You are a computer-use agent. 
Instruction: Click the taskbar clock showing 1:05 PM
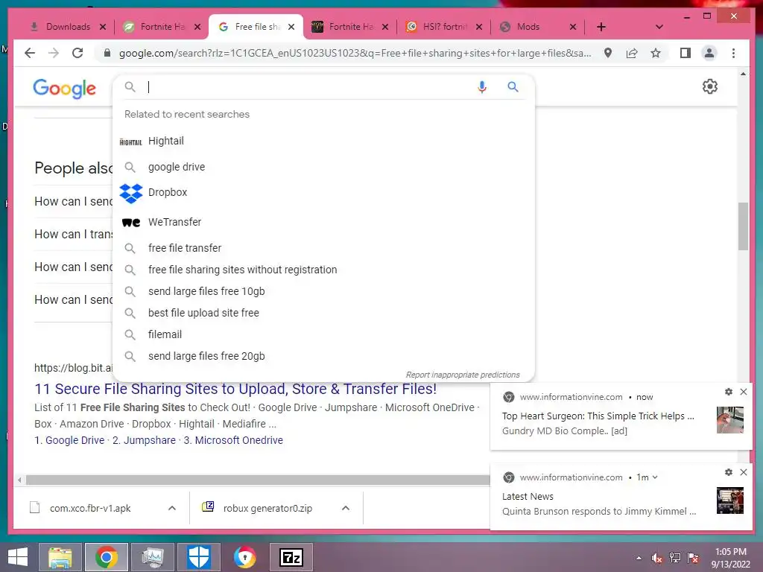(730, 558)
